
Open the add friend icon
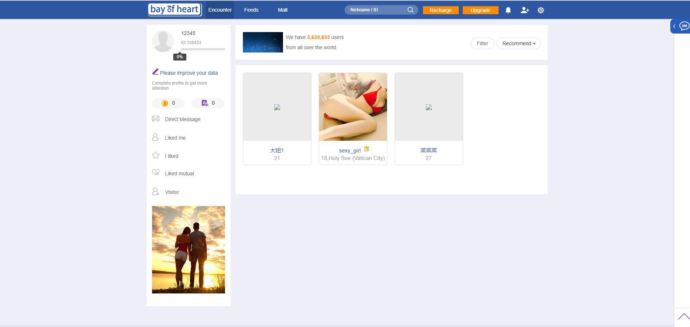[x=524, y=10]
